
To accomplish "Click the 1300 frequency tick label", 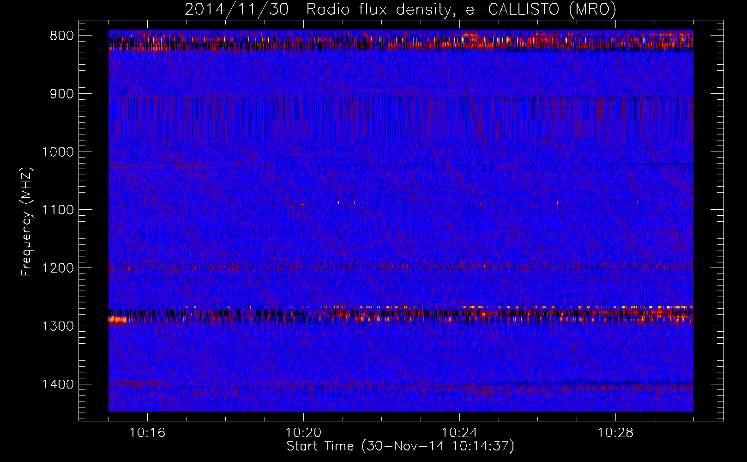I will point(58,326).
